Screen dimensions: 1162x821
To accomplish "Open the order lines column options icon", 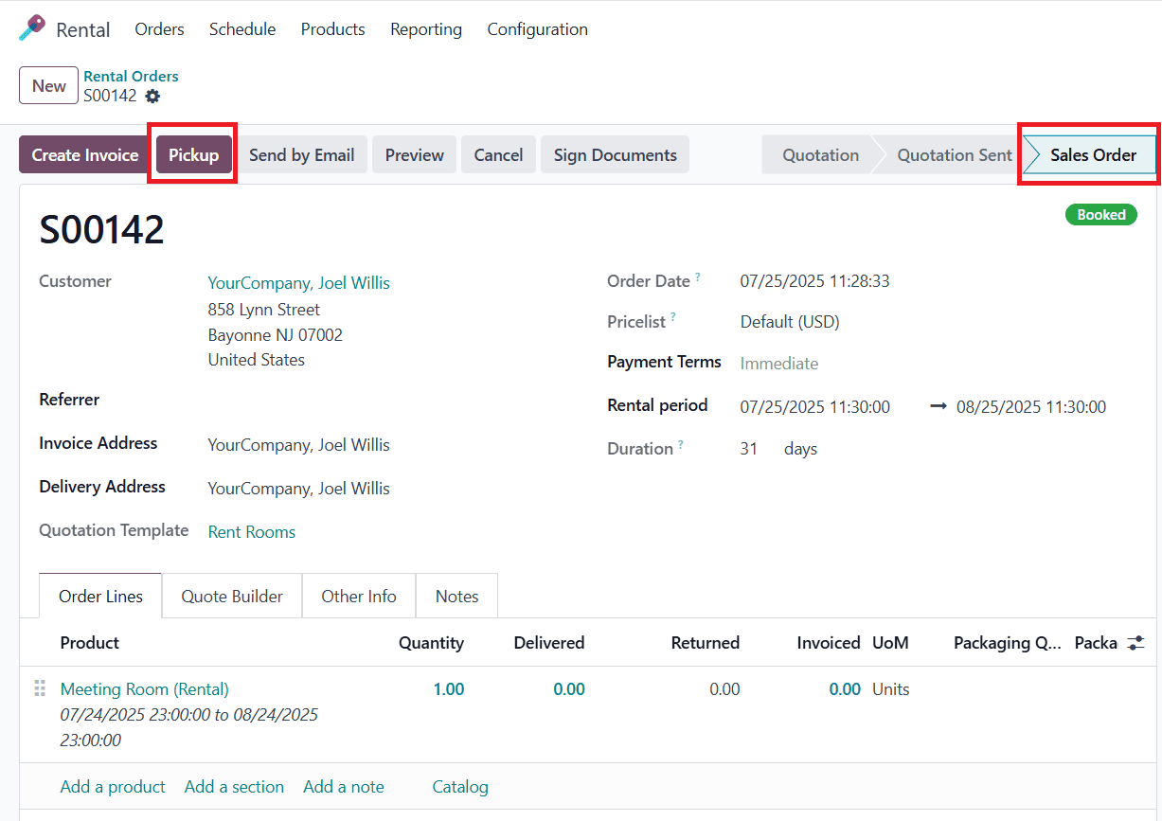I will (1135, 643).
